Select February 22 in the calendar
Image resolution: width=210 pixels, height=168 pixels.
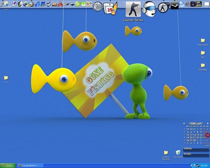(198, 138)
